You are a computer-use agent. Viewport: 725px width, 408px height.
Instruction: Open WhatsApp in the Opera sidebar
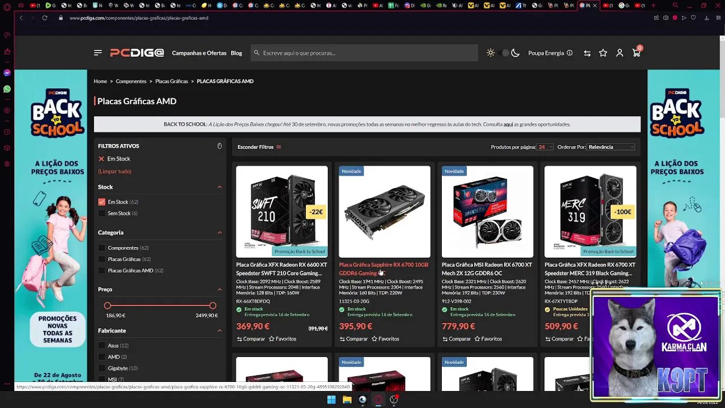tap(7, 89)
